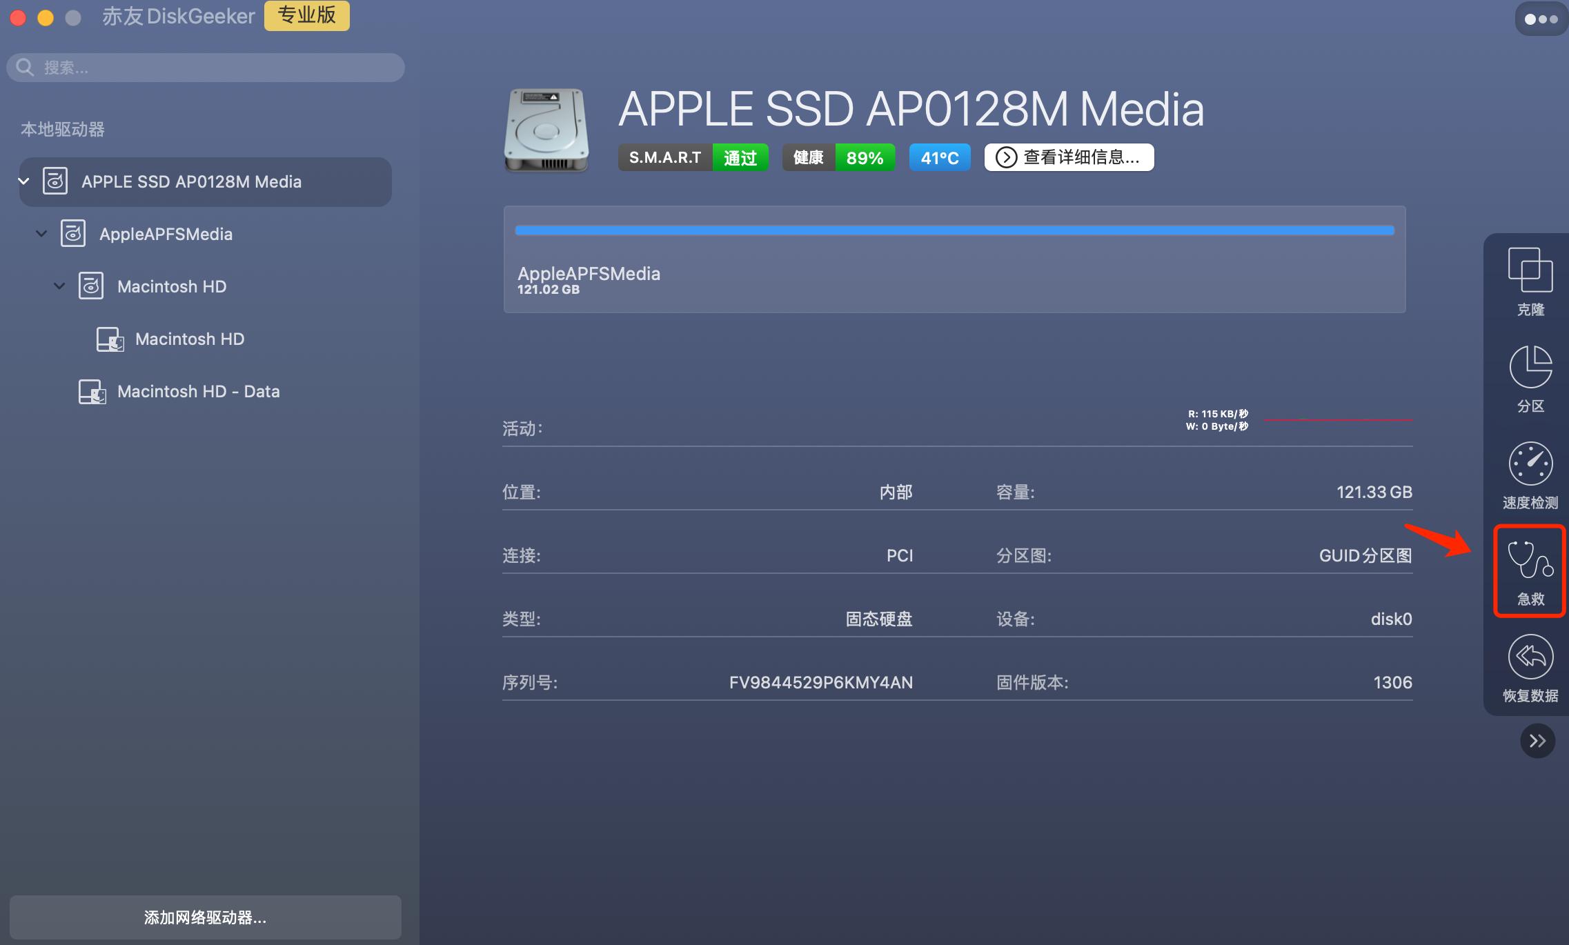Open the three-dots more options menu
Viewport: 1569px width, 945px height.
pyautogui.click(x=1541, y=19)
